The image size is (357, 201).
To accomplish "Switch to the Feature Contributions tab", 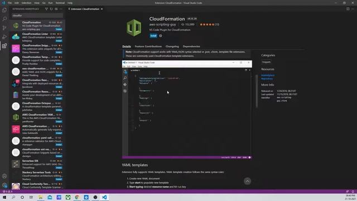I will (x=148, y=46).
